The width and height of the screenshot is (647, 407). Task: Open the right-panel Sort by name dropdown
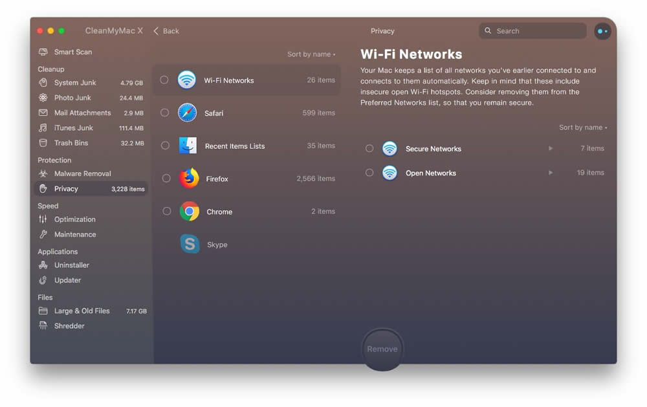pyautogui.click(x=583, y=127)
